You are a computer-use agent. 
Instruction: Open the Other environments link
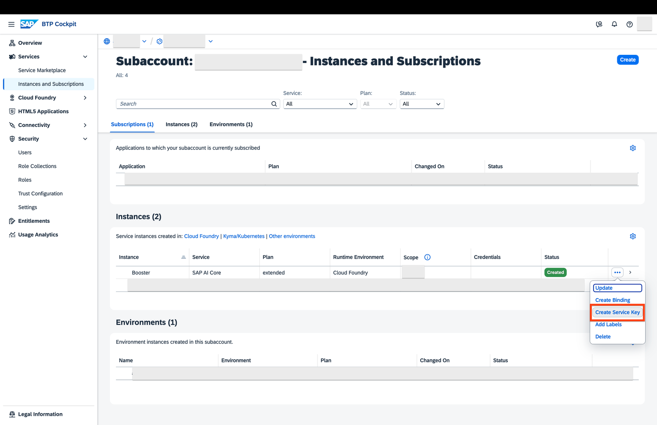292,236
